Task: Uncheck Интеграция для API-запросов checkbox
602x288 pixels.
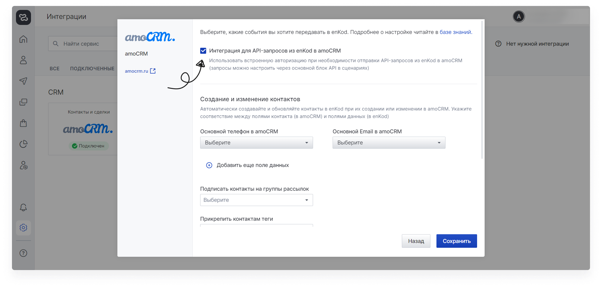Action: 203,51
